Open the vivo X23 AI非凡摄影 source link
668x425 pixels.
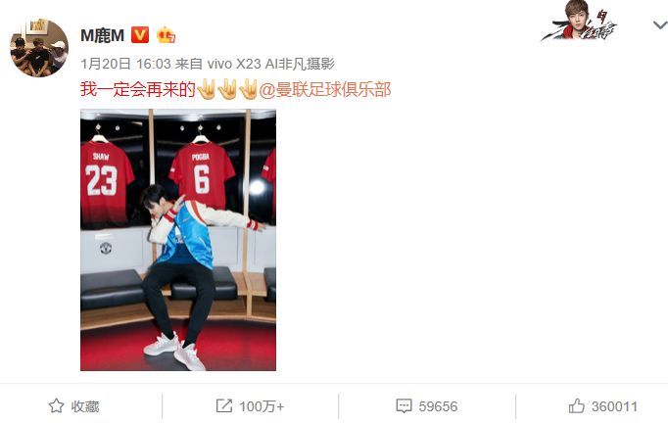(x=270, y=64)
